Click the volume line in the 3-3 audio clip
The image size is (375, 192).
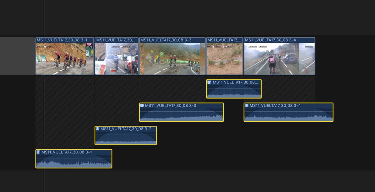[182, 112]
